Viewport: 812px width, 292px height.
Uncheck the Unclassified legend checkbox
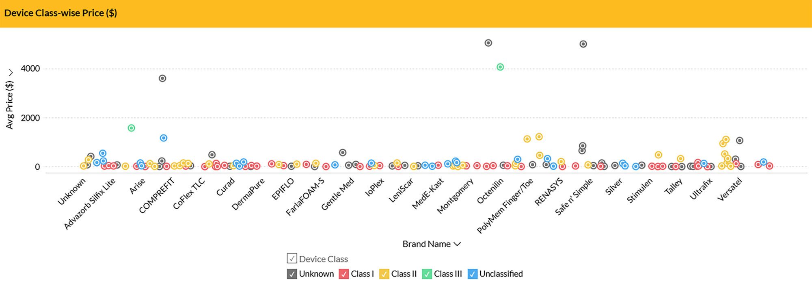472,274
